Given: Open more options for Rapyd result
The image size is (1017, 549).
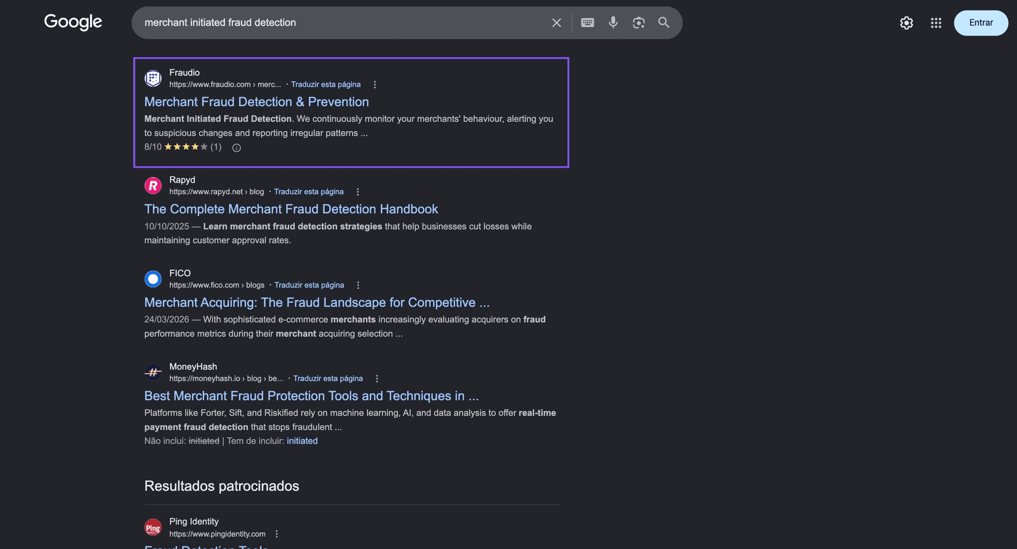Looking at the screenshot, I should [x=358, y=192].
